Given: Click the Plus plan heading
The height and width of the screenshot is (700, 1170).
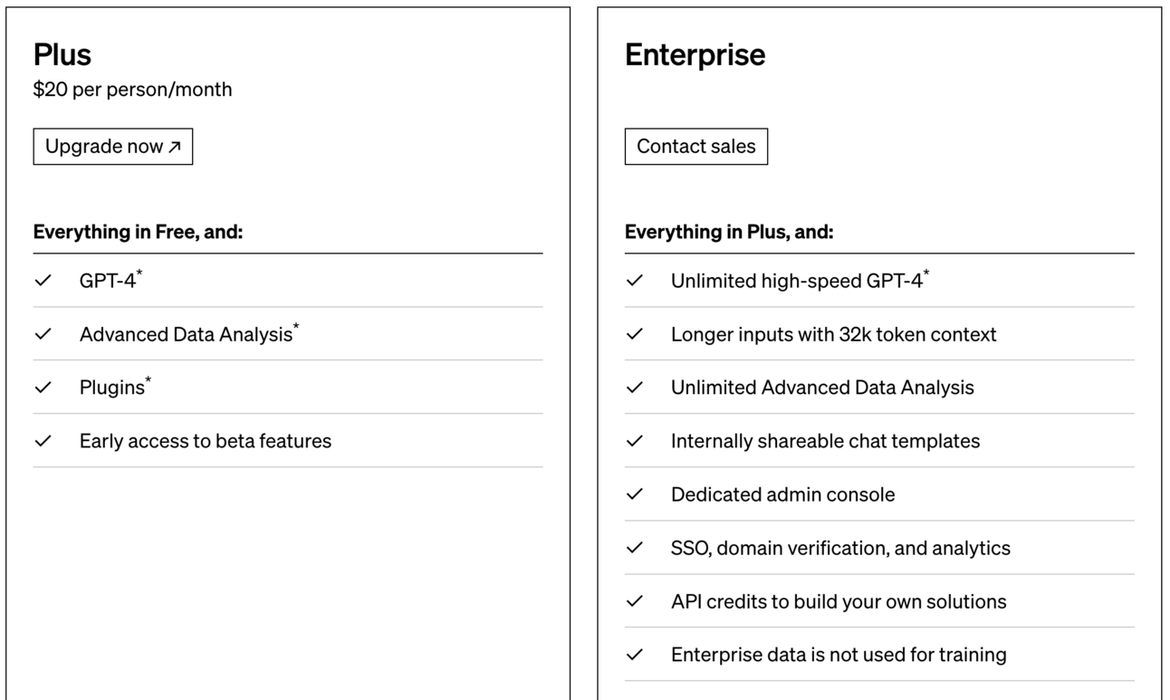Looking at the screenshot, I should tap(62, 54).
